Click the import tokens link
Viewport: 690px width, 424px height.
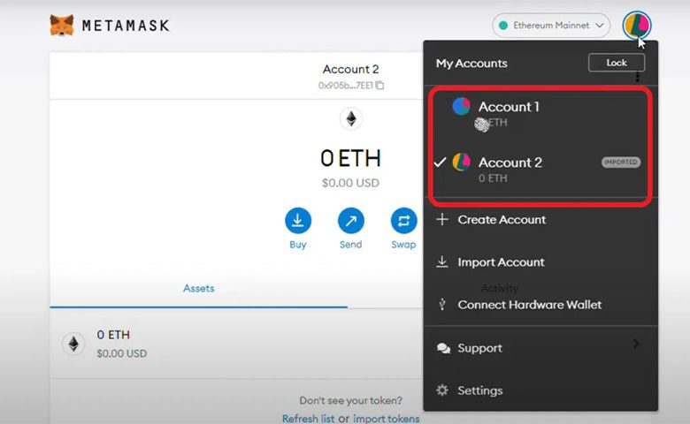point(386,419)
